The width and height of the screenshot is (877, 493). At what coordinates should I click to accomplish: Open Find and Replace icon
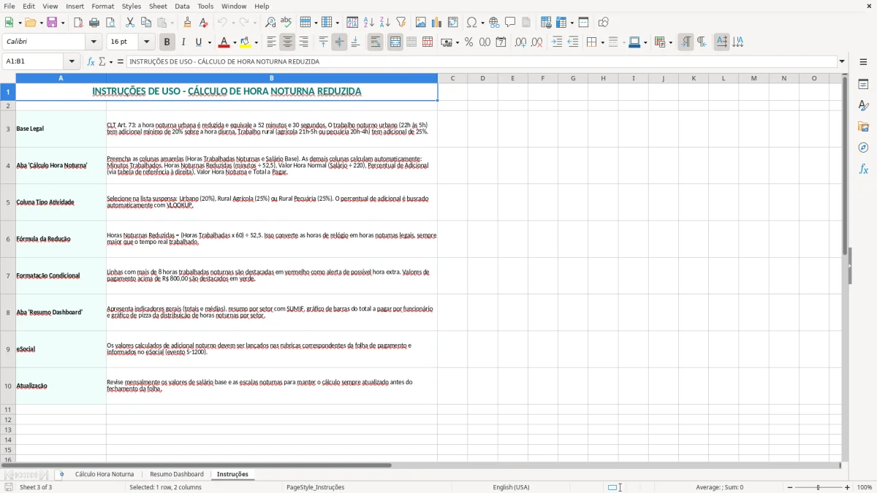point(270,23)
